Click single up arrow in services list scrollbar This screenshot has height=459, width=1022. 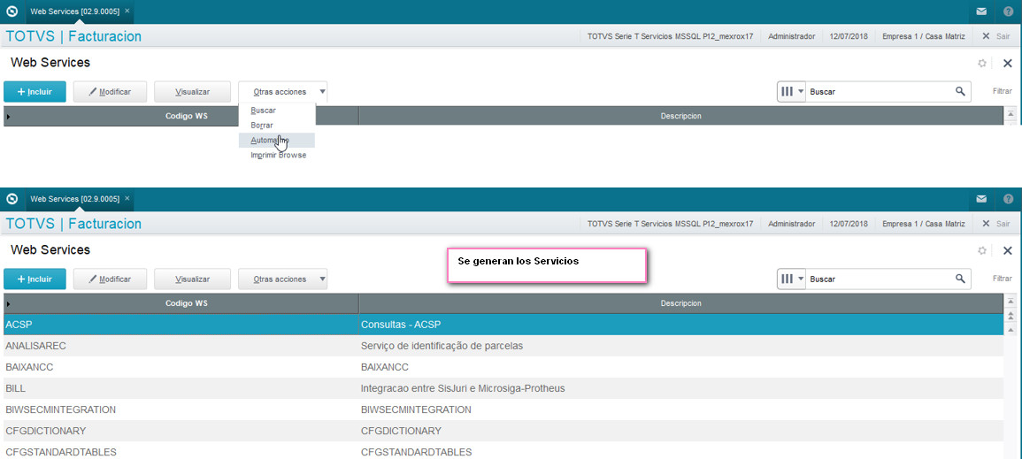(1010, 330)
